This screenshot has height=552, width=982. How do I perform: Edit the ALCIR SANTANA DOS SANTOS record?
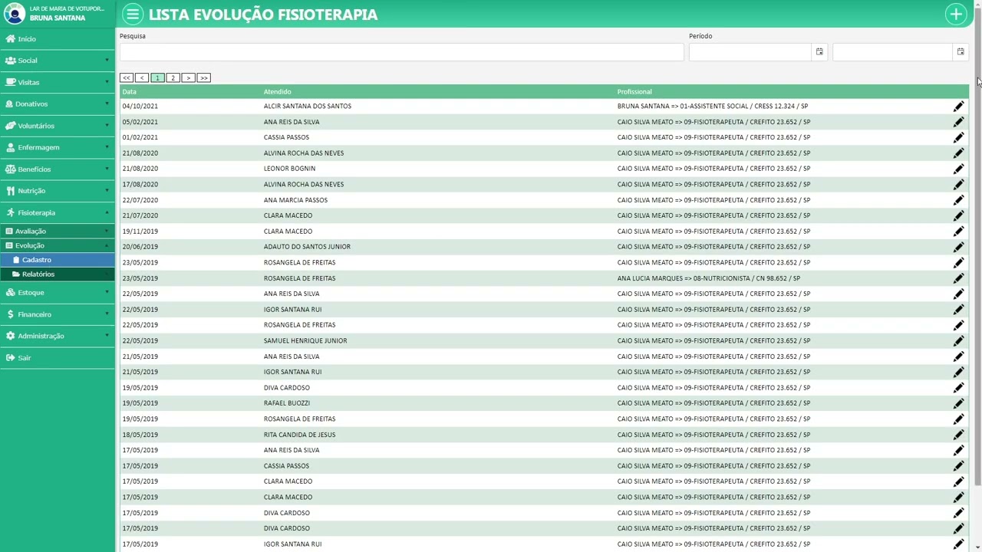point(958,107)
